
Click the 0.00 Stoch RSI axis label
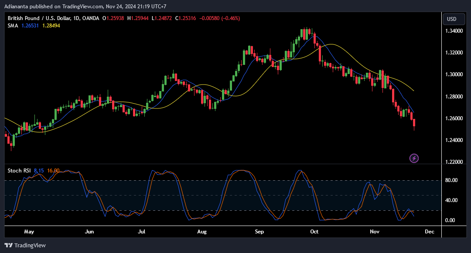click(450, 220)
